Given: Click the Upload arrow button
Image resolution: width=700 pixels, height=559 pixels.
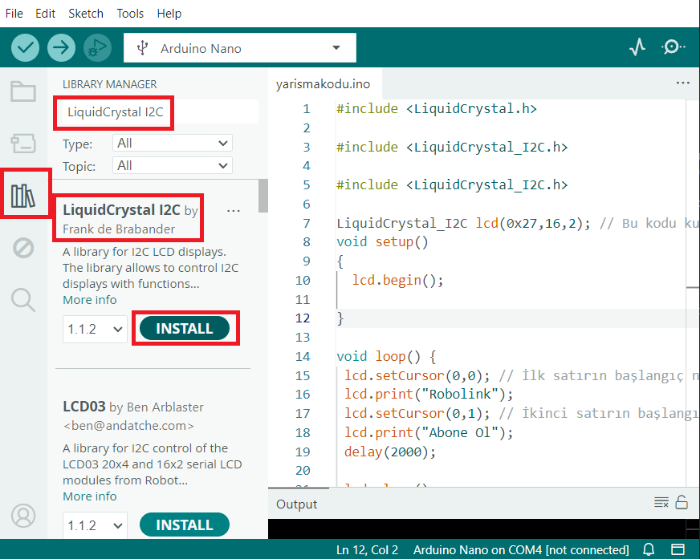Looking at the screenshot, I should (x=61, y=48).
